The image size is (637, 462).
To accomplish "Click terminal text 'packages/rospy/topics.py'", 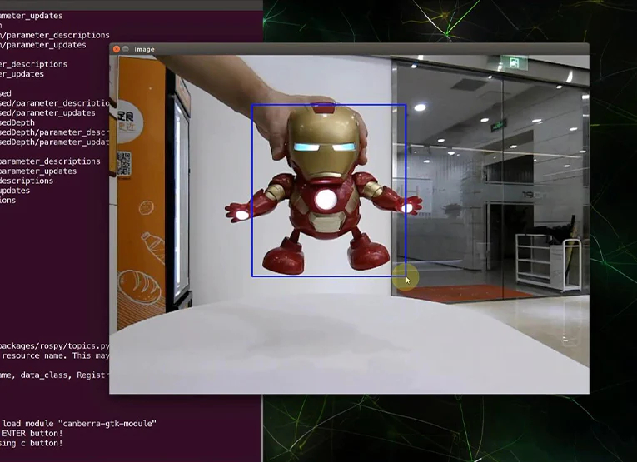I will (x=54, y=346).
